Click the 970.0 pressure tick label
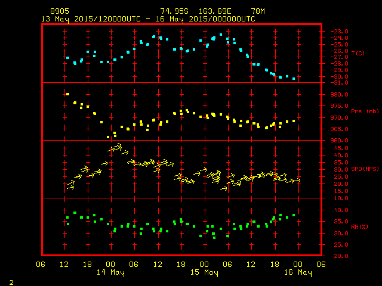 click(x=339, y=118)
